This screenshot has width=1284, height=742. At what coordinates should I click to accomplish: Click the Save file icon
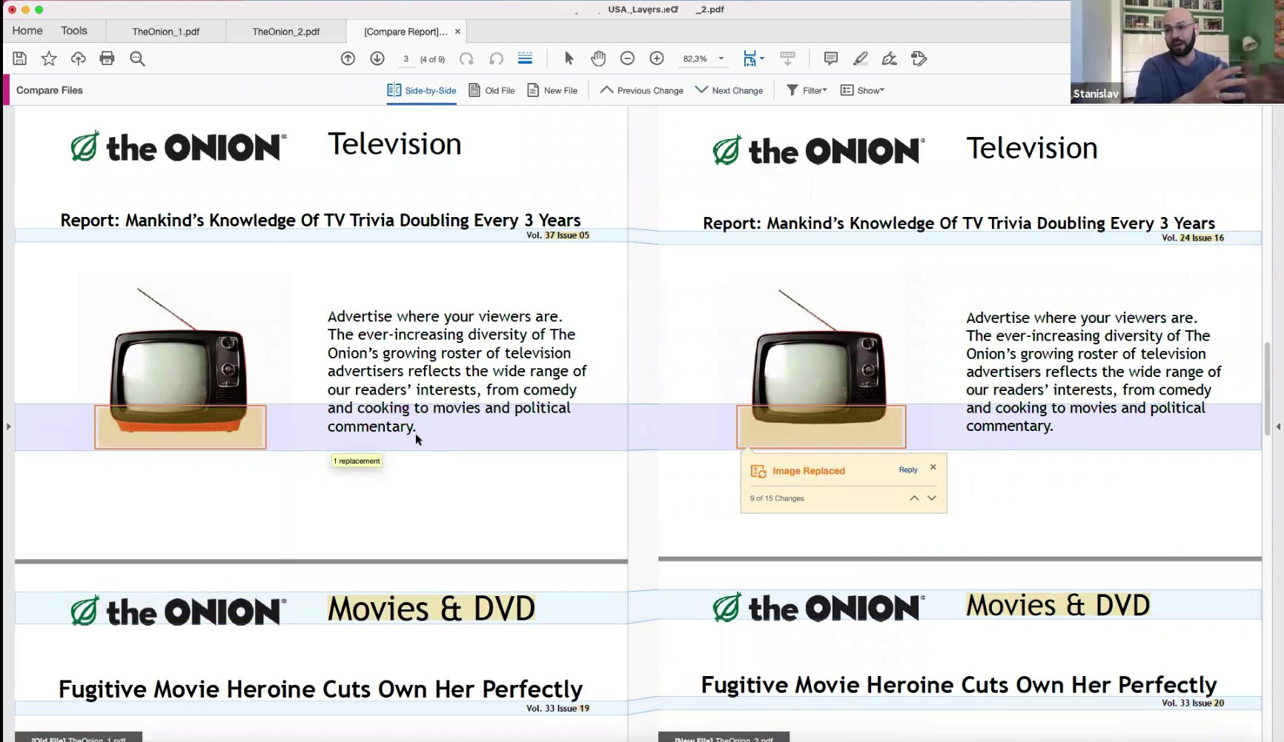click(x=20, y=59)
